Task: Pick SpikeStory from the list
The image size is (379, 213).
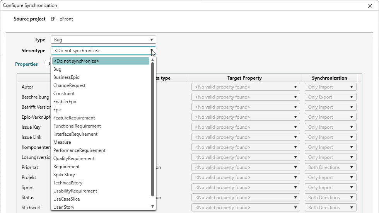Action: pos(101,175)
